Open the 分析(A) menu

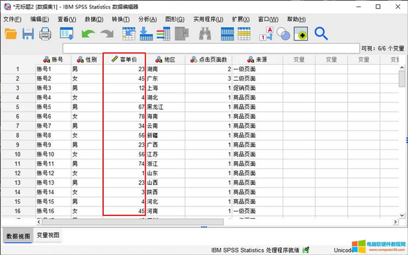(x=147, y=19)
